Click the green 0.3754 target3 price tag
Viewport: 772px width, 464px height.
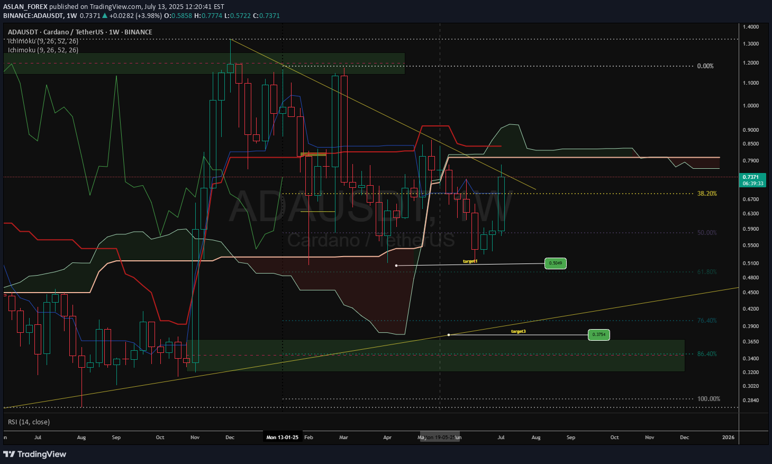click(599, 334)
